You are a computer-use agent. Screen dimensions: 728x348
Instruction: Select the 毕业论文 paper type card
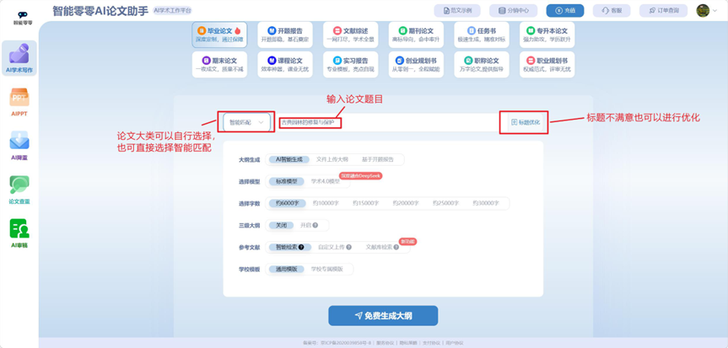pyautogui.click(x=219, y=35)
